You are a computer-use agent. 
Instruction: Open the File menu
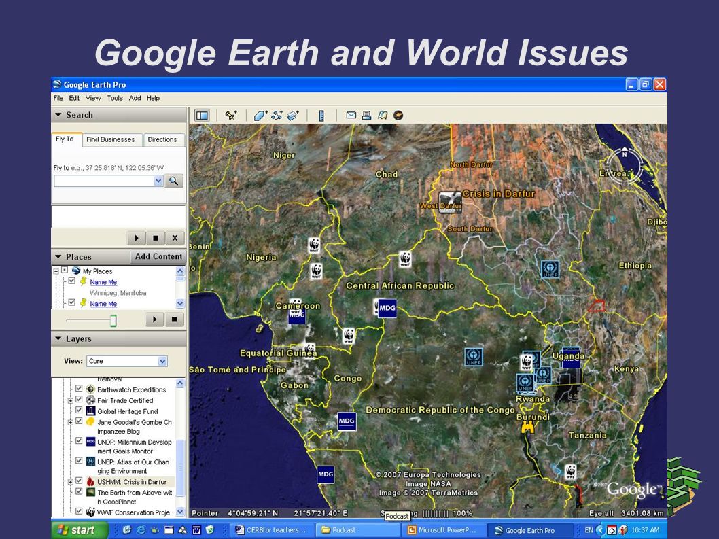(x=58, y=98)
